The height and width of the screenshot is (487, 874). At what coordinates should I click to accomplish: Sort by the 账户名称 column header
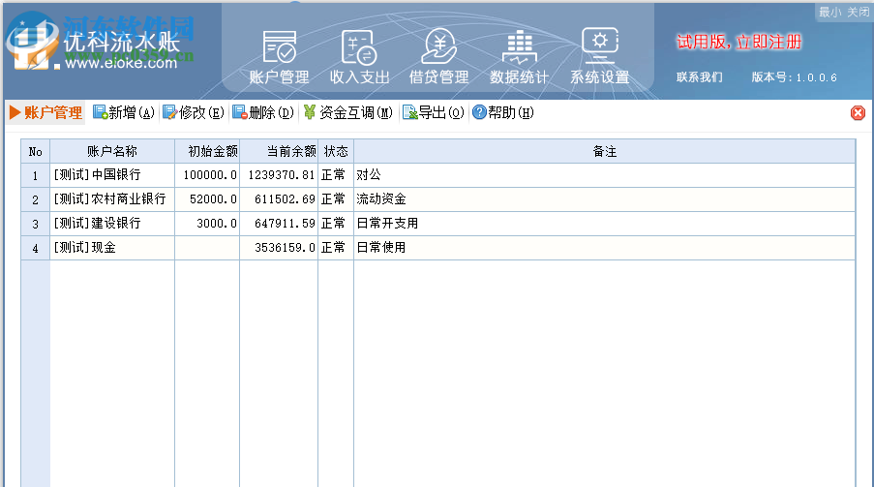coord(112,151)
